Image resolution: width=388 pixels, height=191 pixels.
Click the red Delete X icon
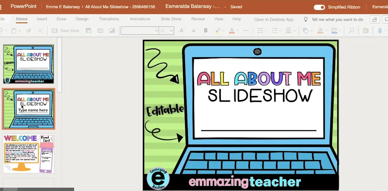40,31
